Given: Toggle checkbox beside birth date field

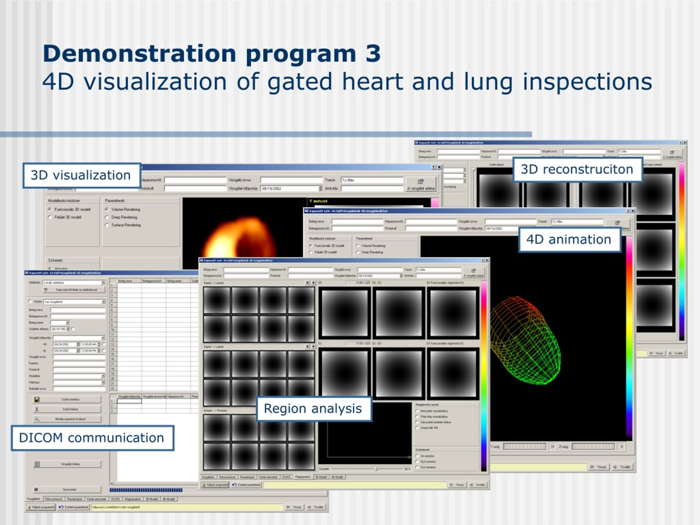Looking at the screenshot, I should (x=73, y=329).
